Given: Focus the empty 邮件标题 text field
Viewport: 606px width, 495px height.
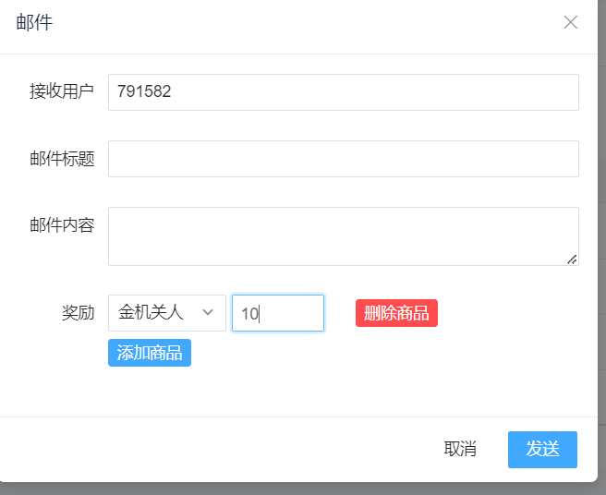Looking at the screenshot, I should (x=343, y=159).
